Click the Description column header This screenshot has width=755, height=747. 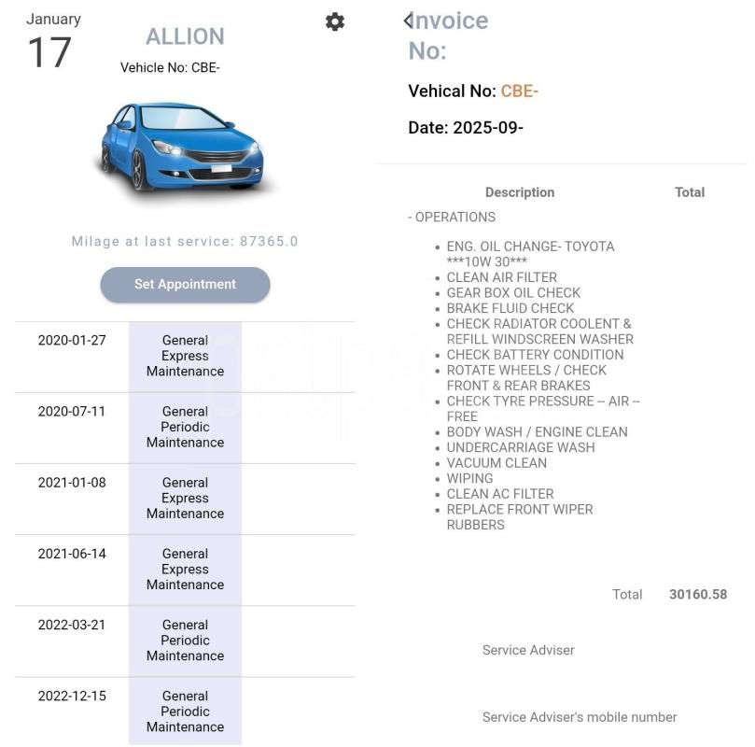pyautogui.click(x=520, y=192)
